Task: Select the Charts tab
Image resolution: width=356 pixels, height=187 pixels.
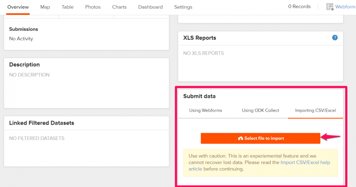Action: (119, 7)
